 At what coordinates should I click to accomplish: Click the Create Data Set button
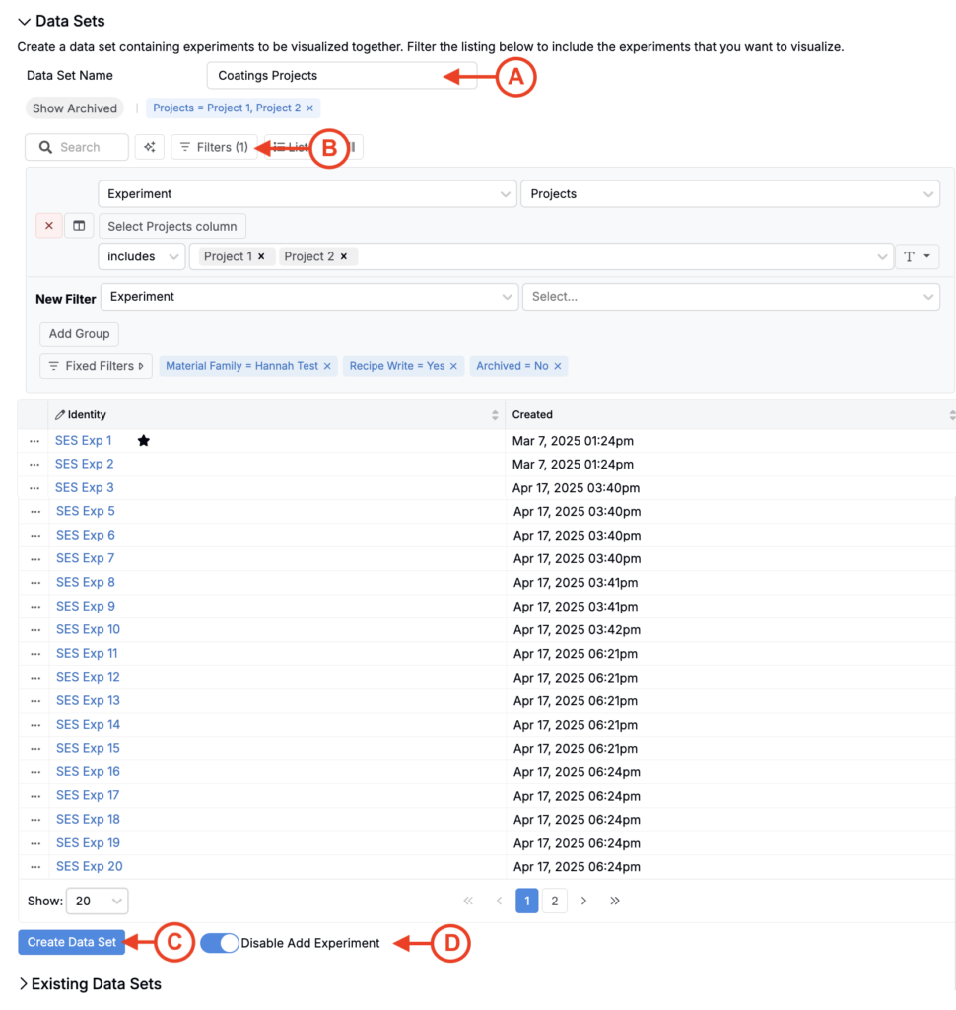coord(72,942)
